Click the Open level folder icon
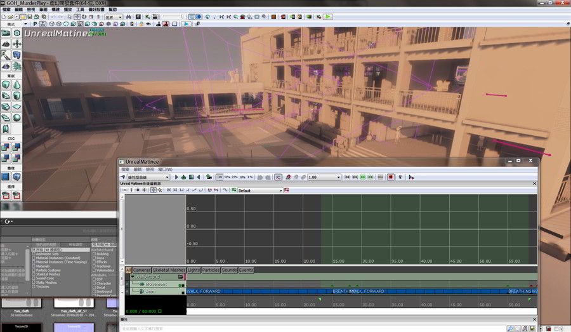Screen dimensions: 571x332 (x=10, y=17)
